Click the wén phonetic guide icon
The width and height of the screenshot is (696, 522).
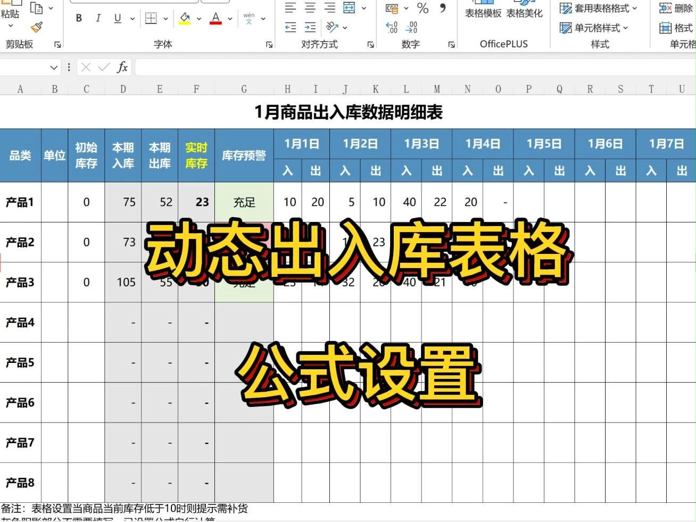tap(248, 18)
